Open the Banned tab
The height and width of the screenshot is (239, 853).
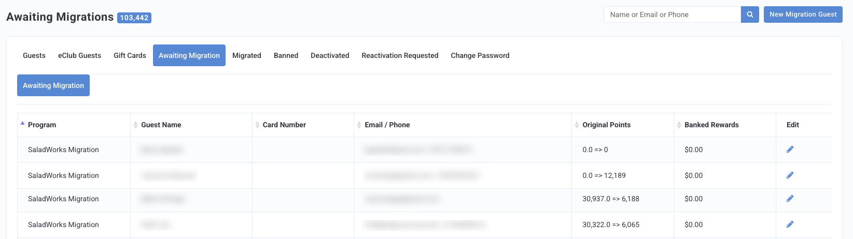pos(286,55)
